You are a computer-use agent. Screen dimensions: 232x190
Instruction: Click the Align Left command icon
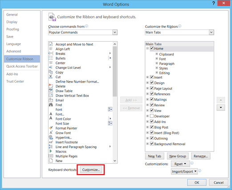tap(51, 49)
